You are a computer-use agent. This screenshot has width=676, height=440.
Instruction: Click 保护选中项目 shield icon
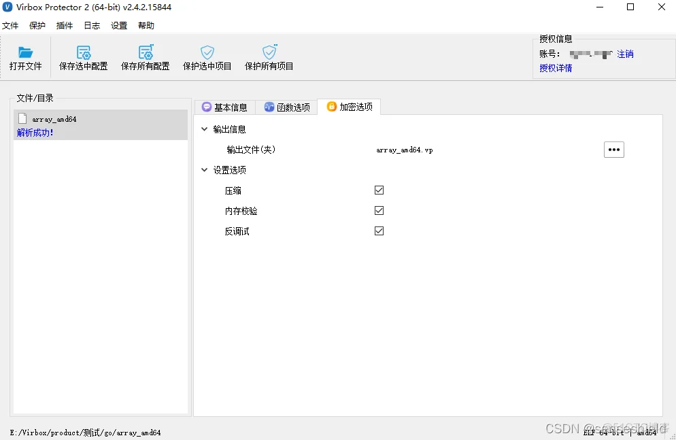tap(207, 52)
